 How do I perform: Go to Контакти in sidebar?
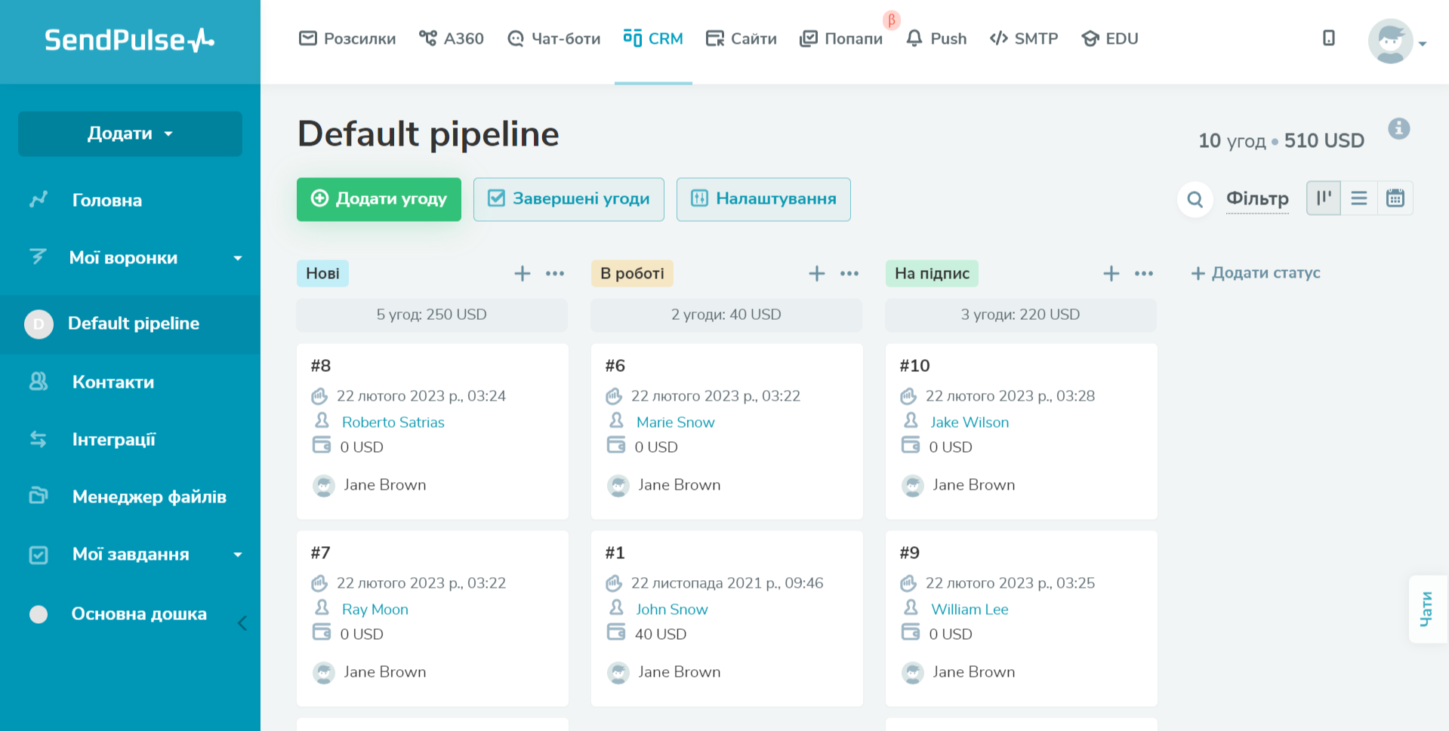click(x=113, y=382)
